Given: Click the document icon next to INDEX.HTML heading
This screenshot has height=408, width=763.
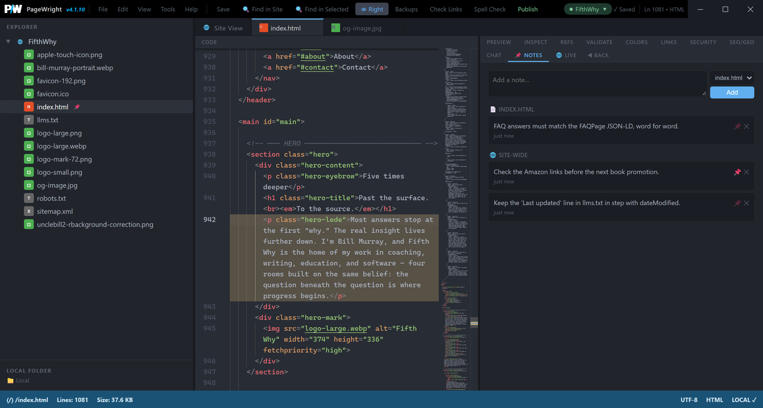Looking at the screenshot, I should pos(493,109).
